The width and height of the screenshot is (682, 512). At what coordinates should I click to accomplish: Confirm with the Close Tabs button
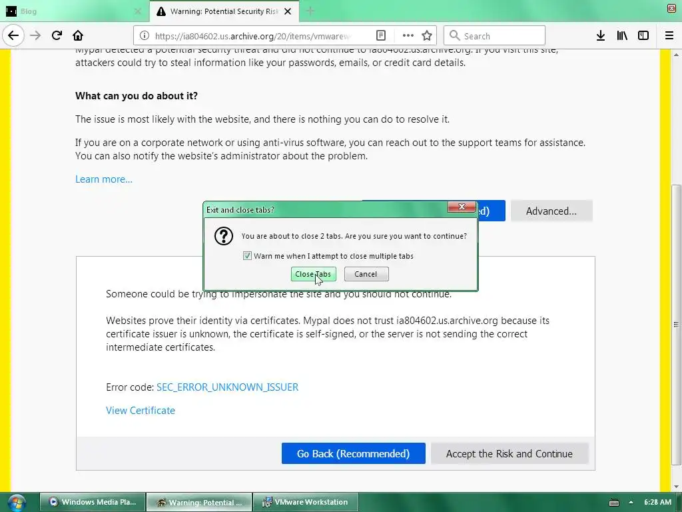coord(313,274)
